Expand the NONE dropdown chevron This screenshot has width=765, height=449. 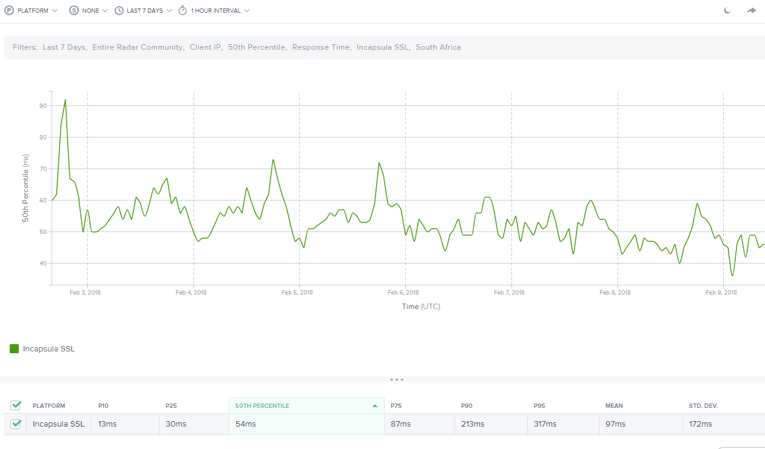point(105,11)
